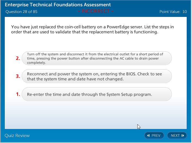192x143 pixels.
Task: Click the Enterprise Technical Foundations Assessment title
Action: (x=58, y=5)
